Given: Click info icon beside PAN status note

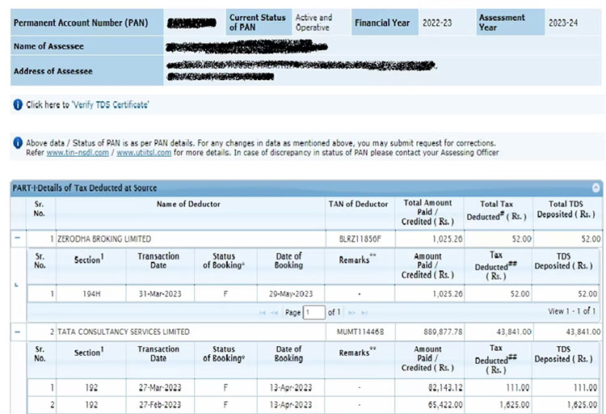Looking at the screenshot, I should coord(18,143).
